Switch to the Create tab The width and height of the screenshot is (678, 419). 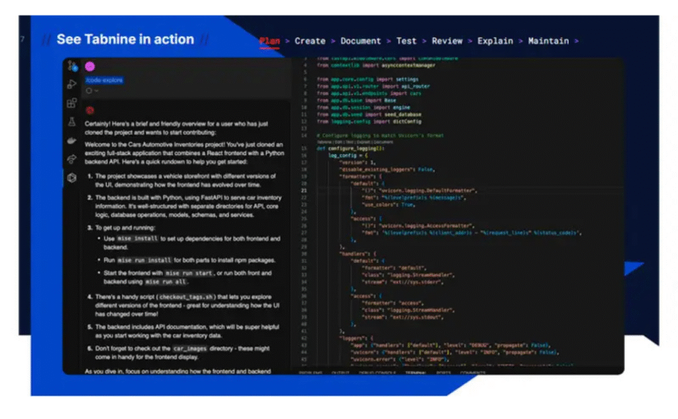point(310,41)
